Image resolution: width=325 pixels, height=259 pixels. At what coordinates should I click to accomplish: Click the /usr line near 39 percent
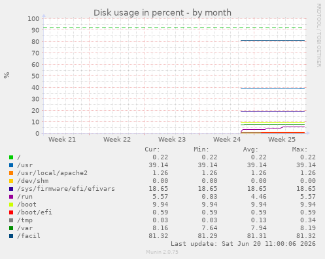[273, 89]
